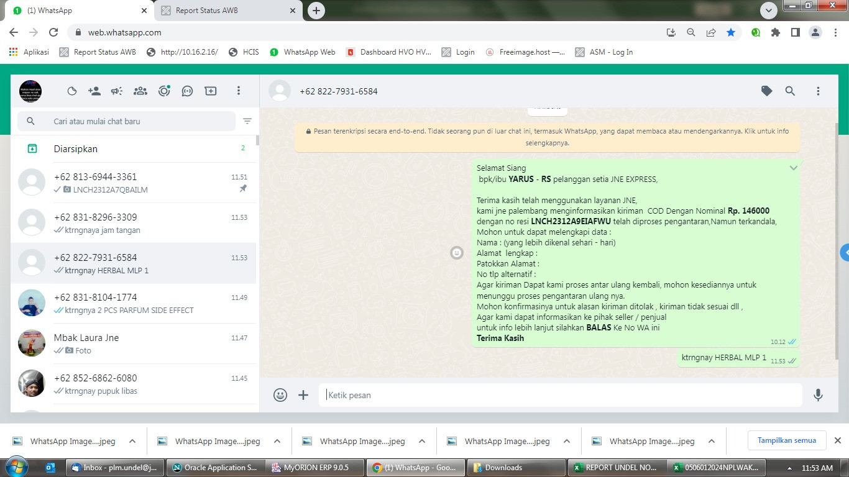The height and width of the screenshot is (477, 849).
Task: Close the Report Status AWB tab
Action: (293, 11)
